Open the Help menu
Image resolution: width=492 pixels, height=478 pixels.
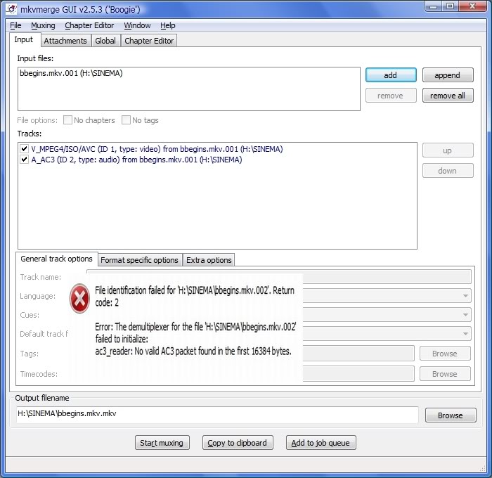[x=168, y=25]
